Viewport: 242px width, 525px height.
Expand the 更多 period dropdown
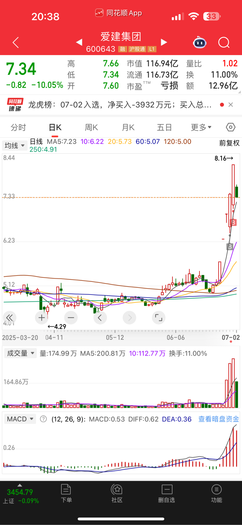click(201, 127)
